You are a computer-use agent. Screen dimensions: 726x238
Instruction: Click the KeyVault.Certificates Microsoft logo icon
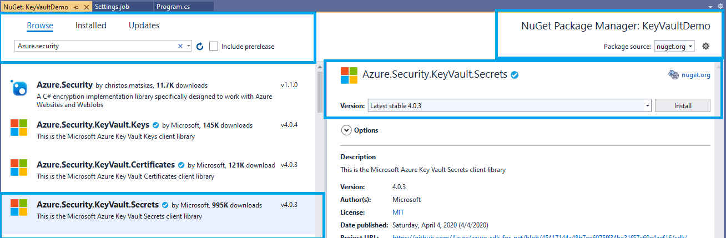[19, 168]
